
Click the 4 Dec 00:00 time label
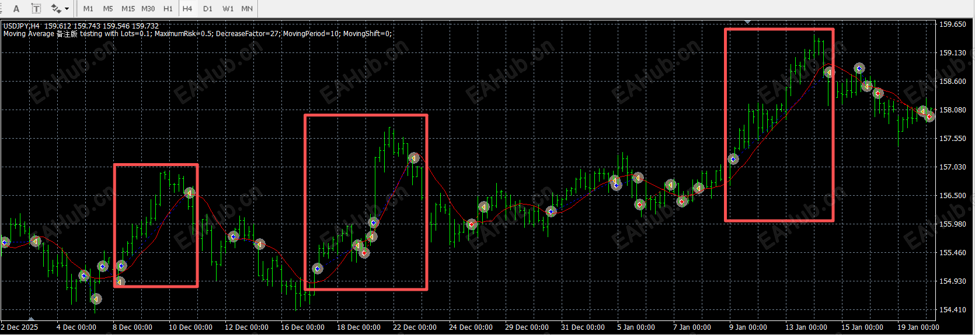[x=76, y=327]
